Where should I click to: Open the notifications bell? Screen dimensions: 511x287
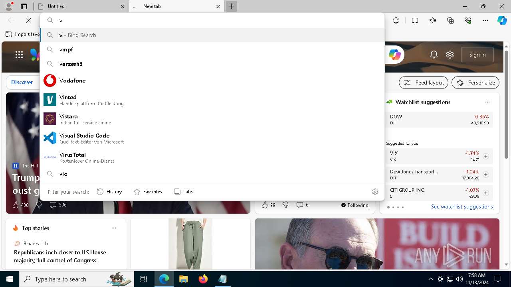tap(434, 55)
